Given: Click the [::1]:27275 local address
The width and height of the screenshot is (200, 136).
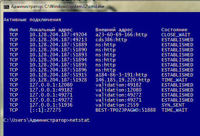Looking at the screenshot, I should click(45, 110).
